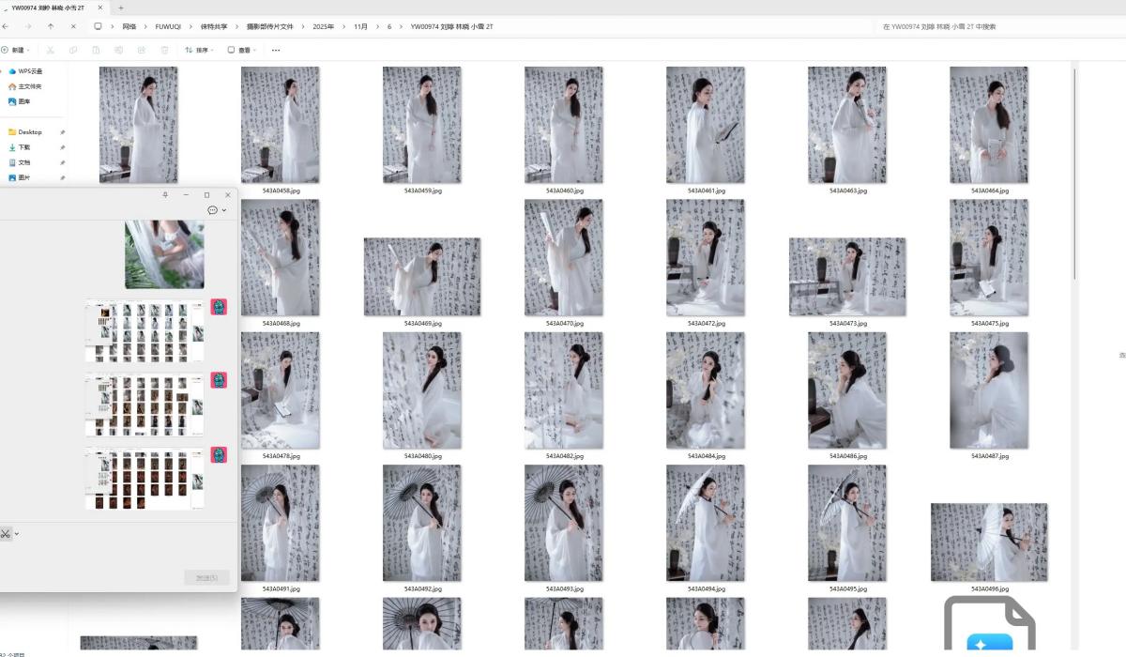The image size is (1126, 657).
Task: Open the 排序 (Sort) dropdown
Action: coord(199,50)
